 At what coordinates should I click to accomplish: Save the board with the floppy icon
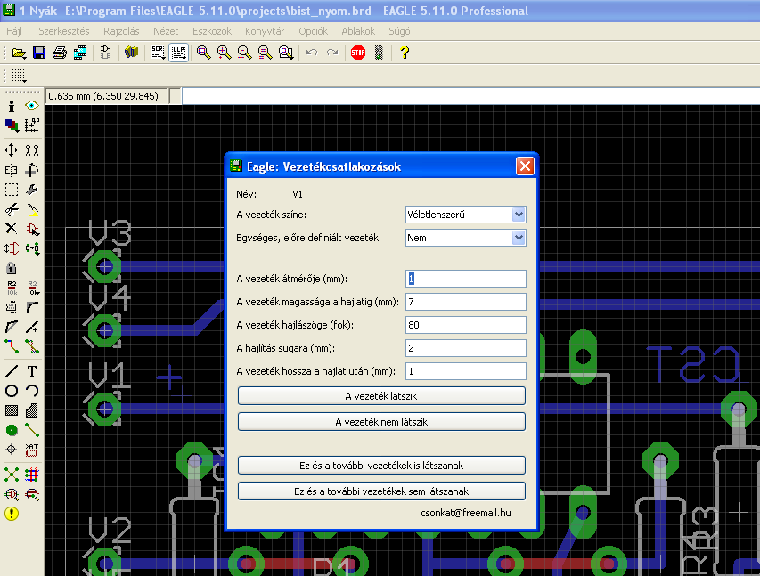[x=38, y=53]
